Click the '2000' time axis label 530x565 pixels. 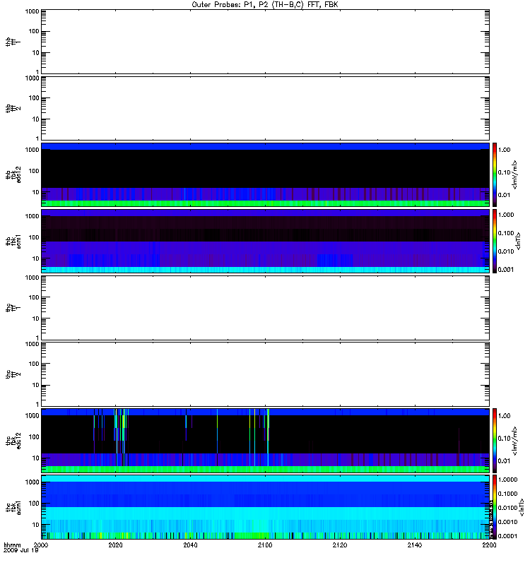click(x=41, y=545)
